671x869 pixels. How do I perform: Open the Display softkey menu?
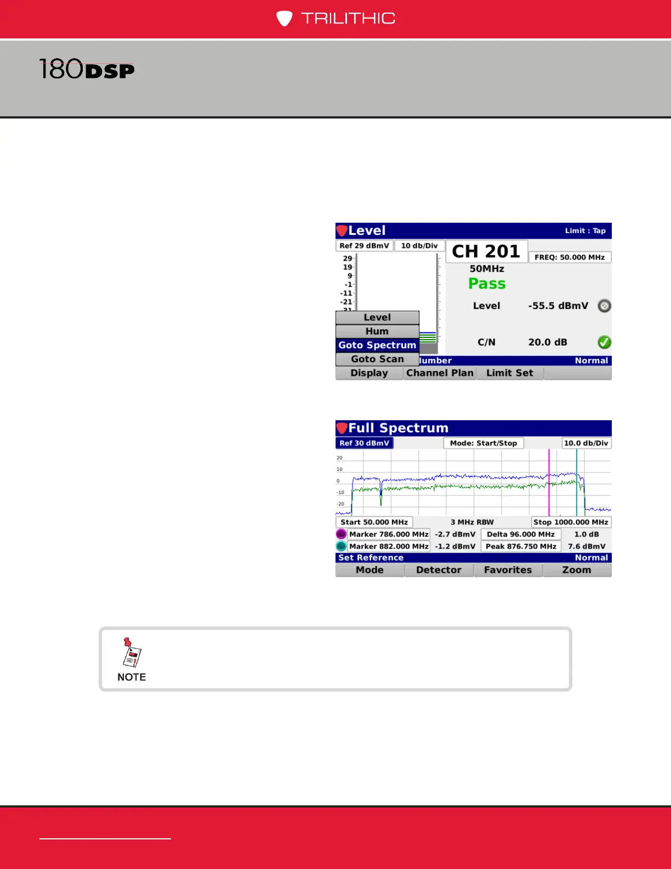click(369, 373)
